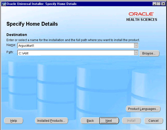Open the Name field dropdown arrow
Image resolution: width=167 pixels, height=130 pixels.
click(136, 45)
